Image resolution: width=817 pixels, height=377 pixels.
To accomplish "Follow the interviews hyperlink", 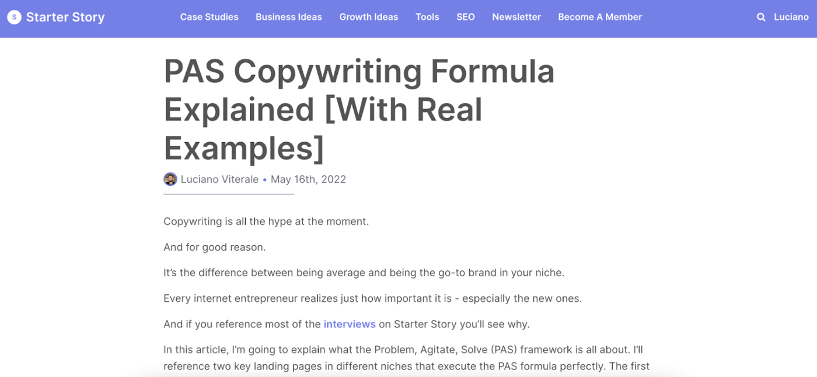I will (350, 324).
